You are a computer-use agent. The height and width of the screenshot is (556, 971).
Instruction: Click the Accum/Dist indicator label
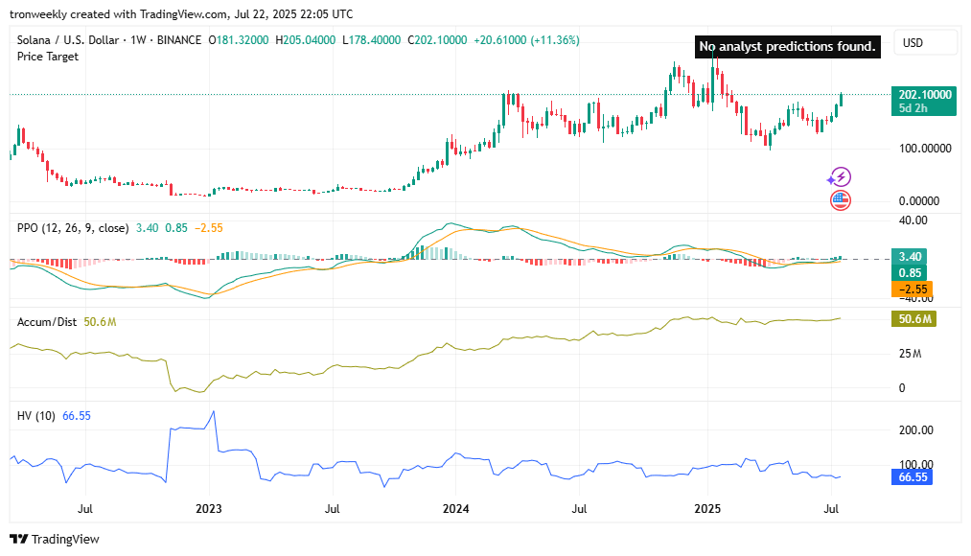click(x=47, y=322)
